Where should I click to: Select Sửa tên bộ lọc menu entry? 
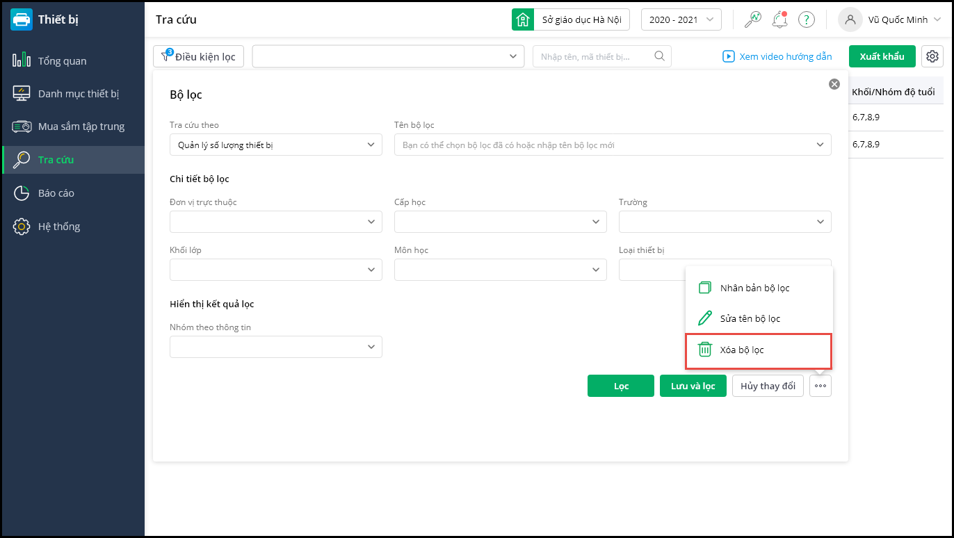click(x=750, y=318)
